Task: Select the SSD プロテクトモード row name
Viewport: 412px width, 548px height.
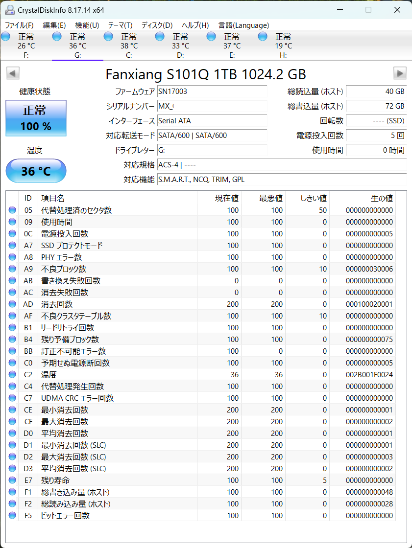Action: pyautogui.click(x=72, y=245)
